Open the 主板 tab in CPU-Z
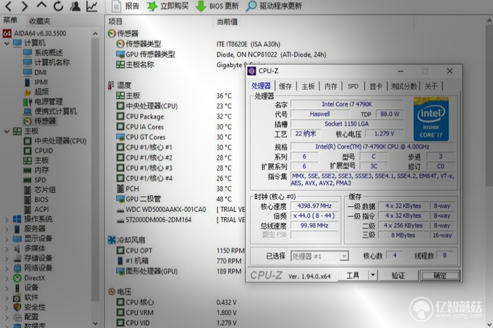Image resolution: width=493 pixels, height=328 pixels. [x=308, y=86]
